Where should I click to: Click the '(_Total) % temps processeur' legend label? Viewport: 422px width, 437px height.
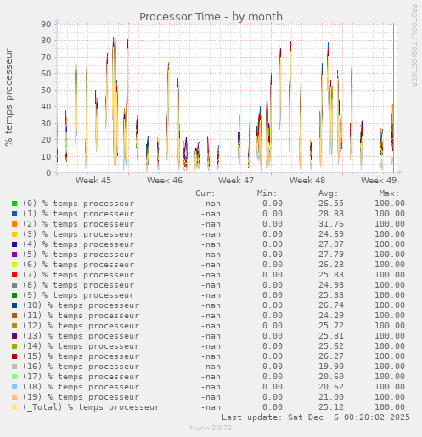[x=91, y=407]
